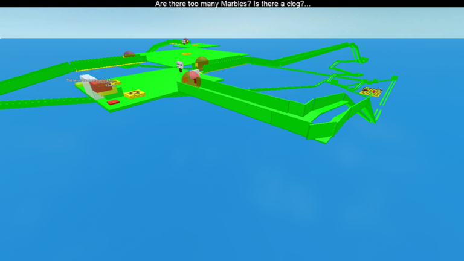Click the yellow strip along the left track
The width and height of the screenshot is (464, 261).
coord(110,67)
